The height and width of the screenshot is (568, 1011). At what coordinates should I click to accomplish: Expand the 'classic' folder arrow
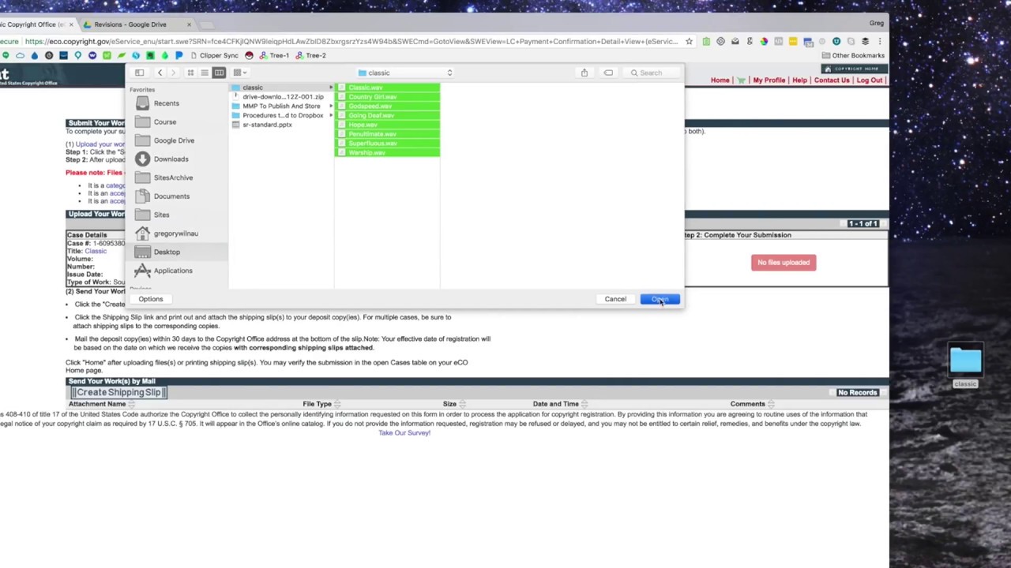click(331, 88)
